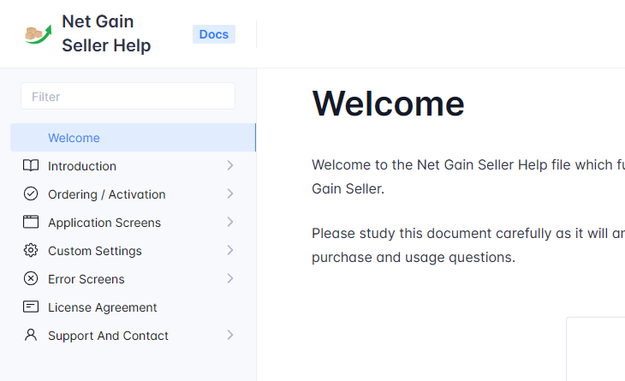Click the Application Screens window icon
This screenshot has height=381, width=625.
pyautogui.click(x=31, y=222)
